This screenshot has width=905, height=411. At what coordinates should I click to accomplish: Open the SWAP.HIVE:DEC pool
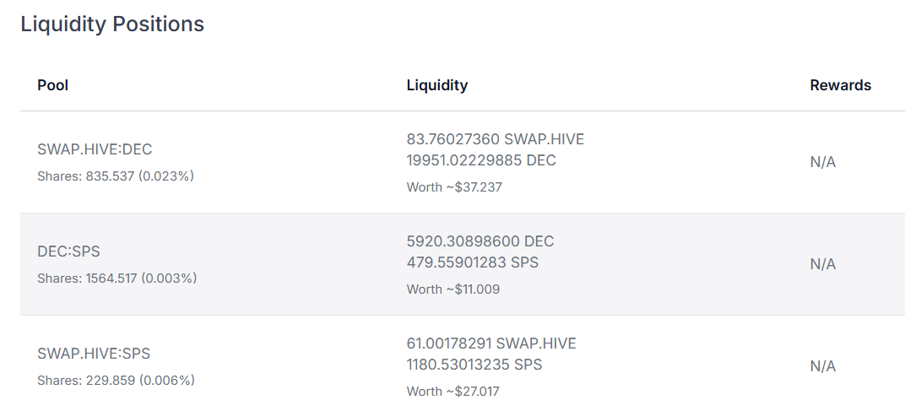click(95, 149)
